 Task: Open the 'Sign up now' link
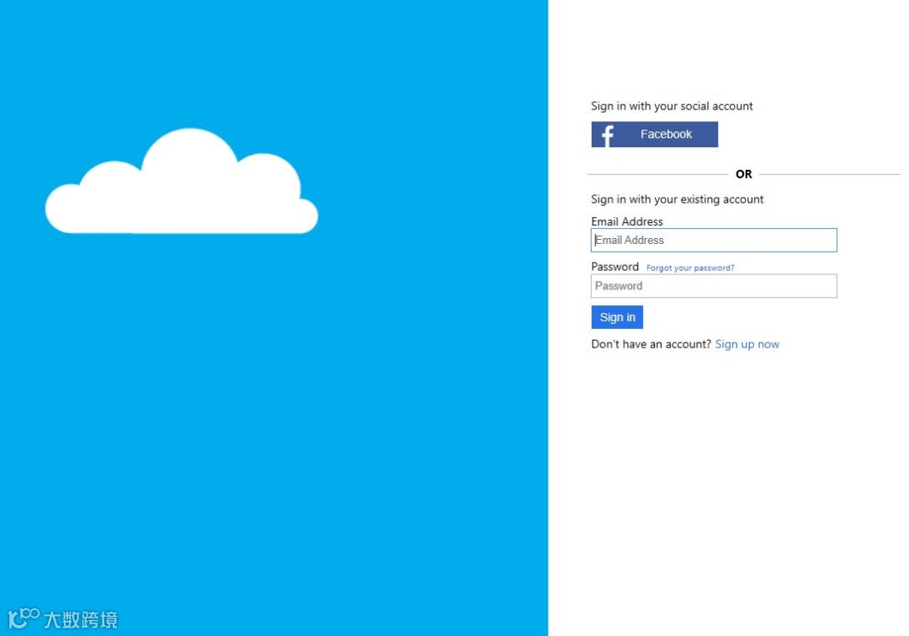[x=747, y=344]
